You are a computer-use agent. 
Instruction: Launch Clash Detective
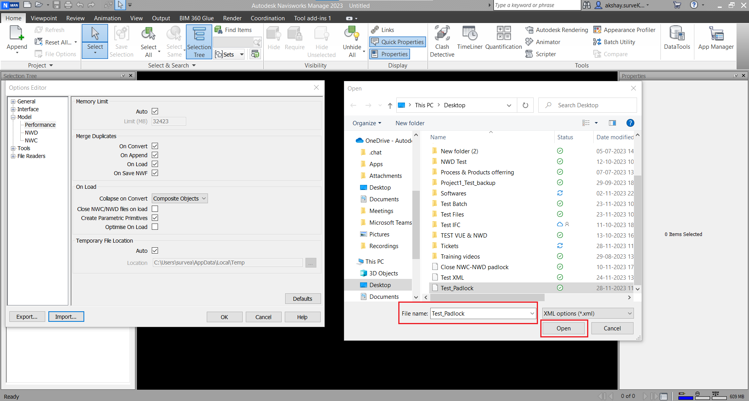coord(442,42)
